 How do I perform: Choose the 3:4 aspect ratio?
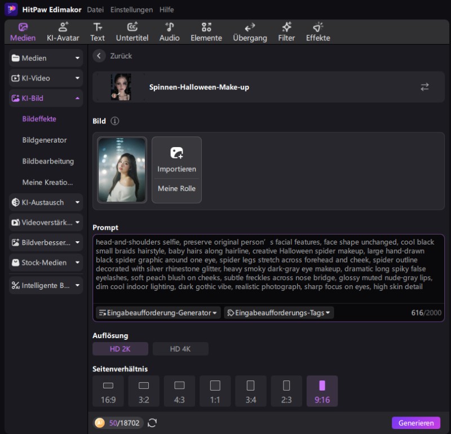coord(251,391)
